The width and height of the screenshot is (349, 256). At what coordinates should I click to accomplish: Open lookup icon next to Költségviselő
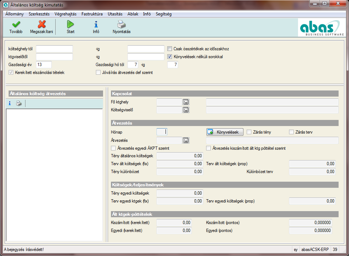186,110
